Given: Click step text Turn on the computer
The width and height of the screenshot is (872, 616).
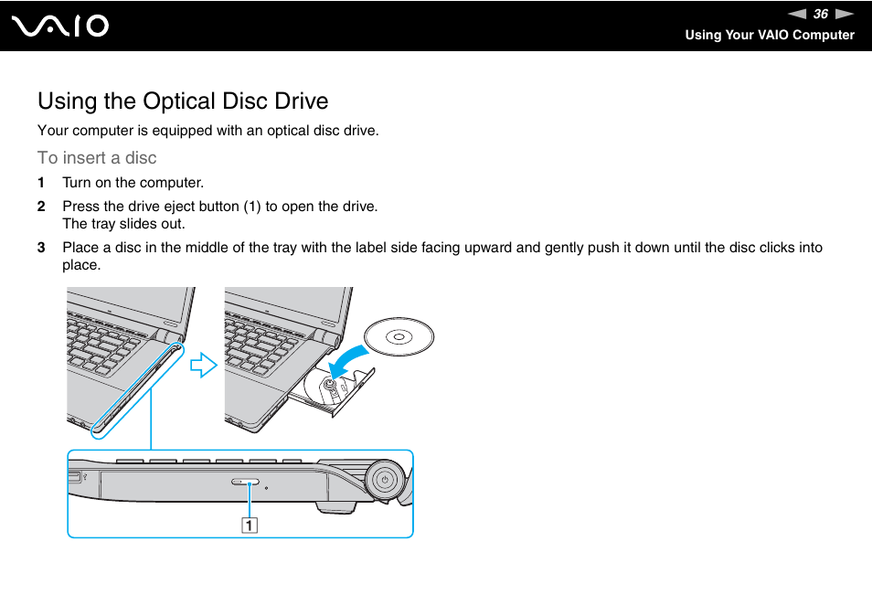Looking at the screenshot, I should [x=133, y=183].
